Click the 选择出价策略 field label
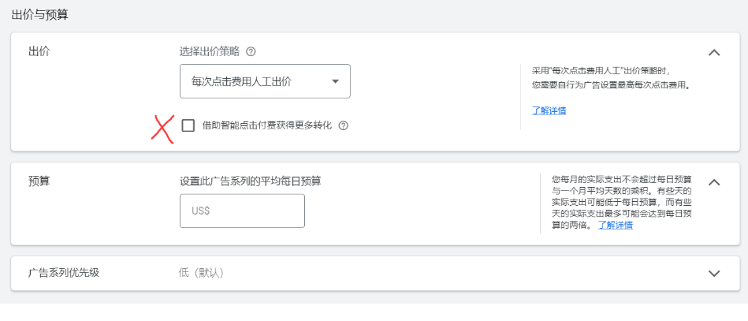The width and height of the screenshot is (748, 321). [x=209, y=52]
